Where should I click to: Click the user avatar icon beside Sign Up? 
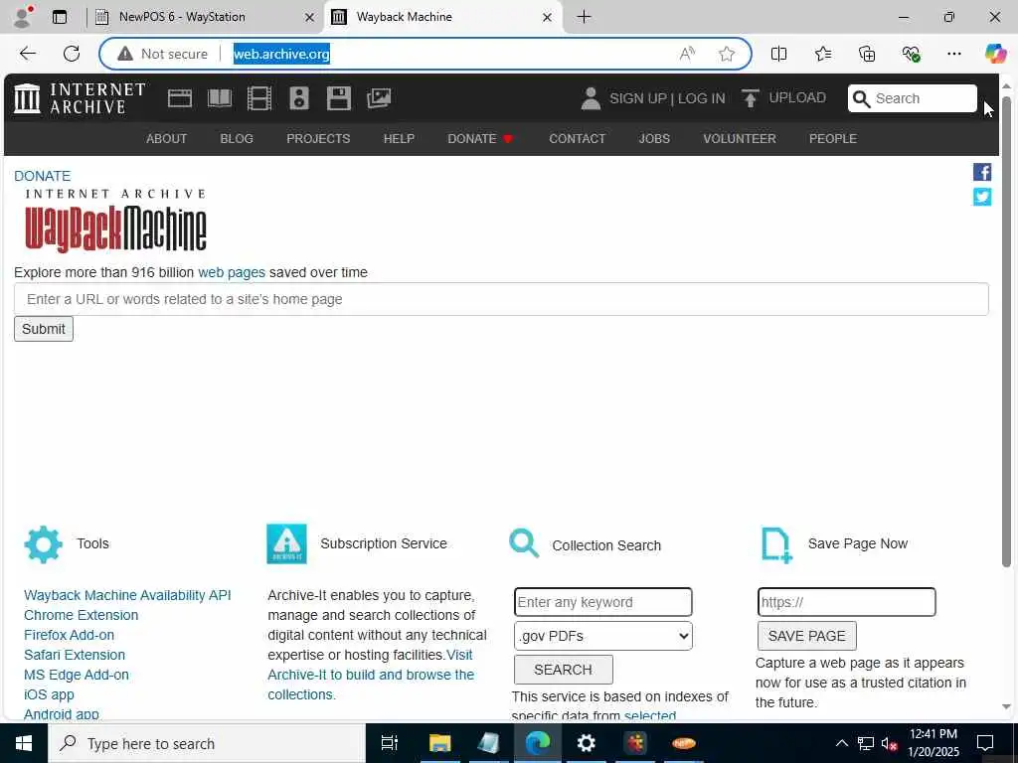(591, 98)
